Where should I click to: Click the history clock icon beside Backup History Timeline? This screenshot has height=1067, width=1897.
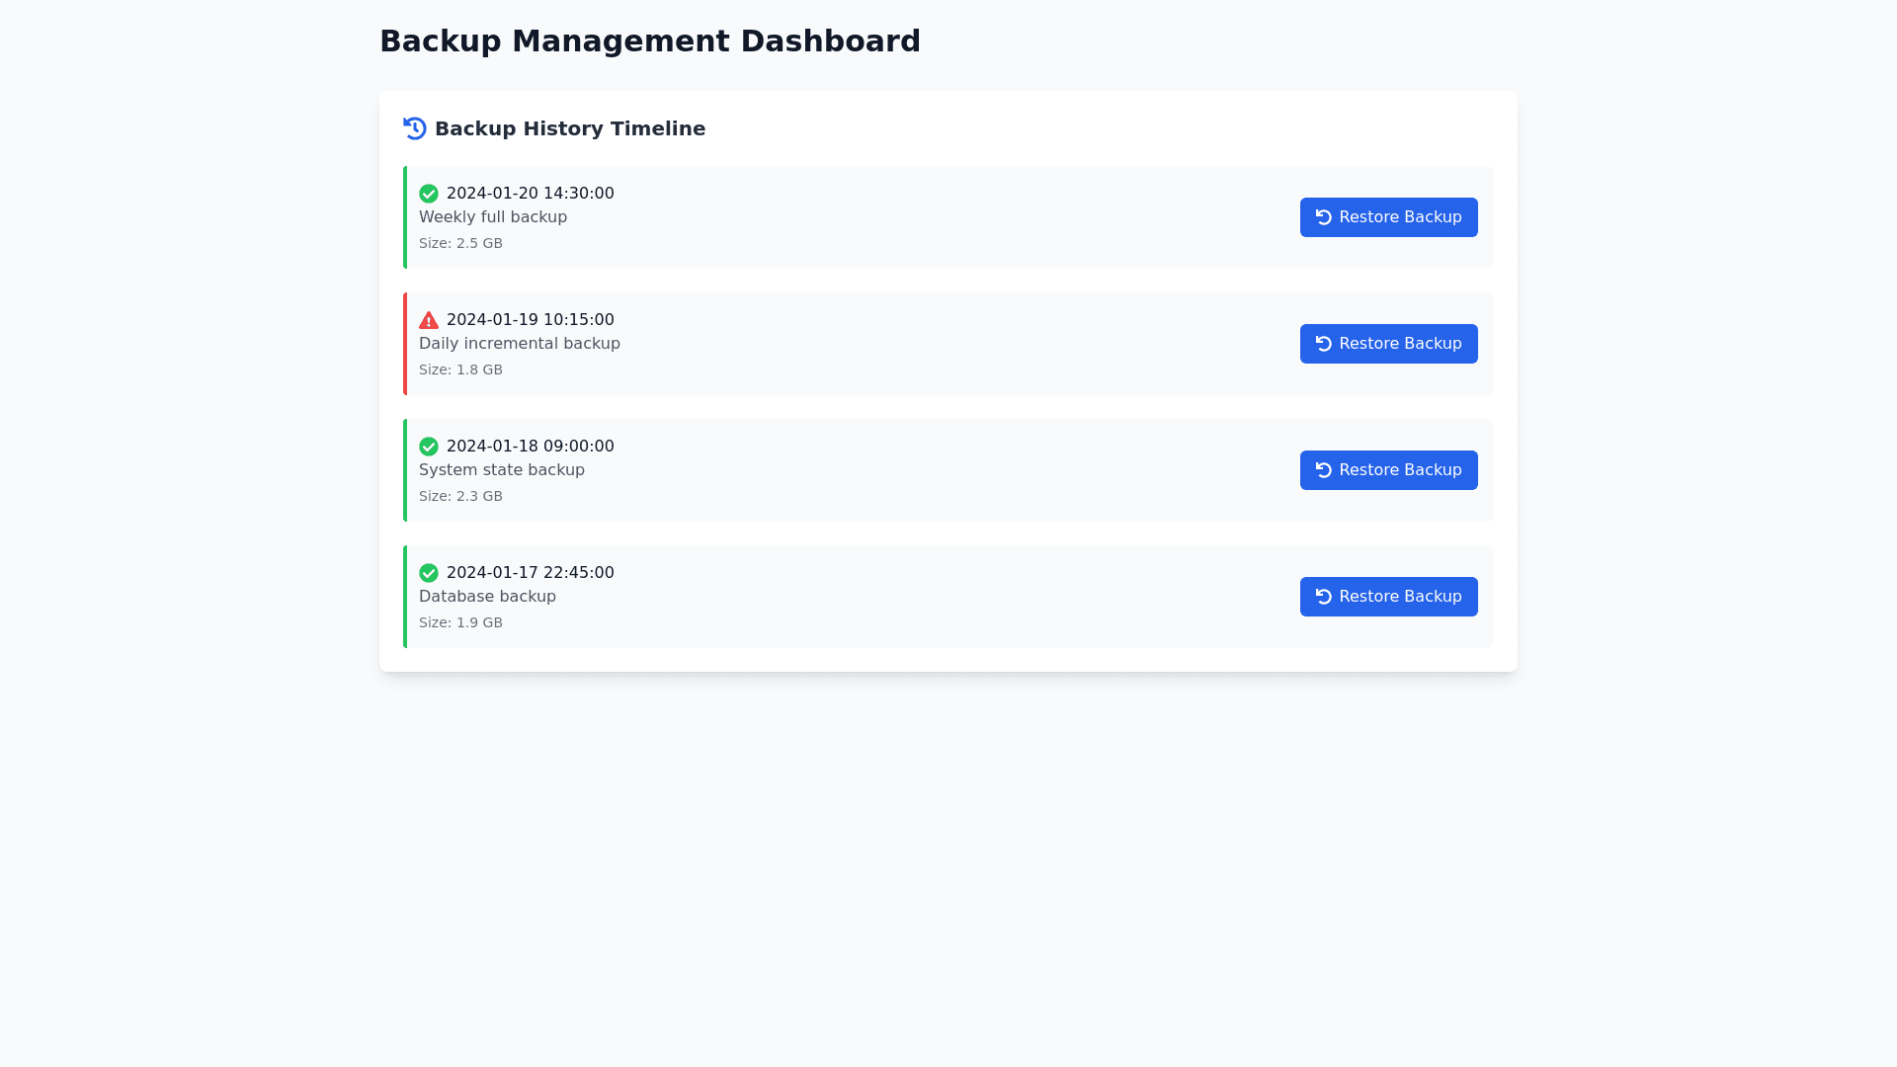[415, 128]
